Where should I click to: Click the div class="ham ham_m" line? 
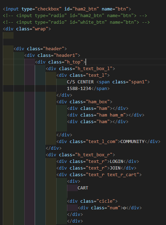(x=106, y=115)
